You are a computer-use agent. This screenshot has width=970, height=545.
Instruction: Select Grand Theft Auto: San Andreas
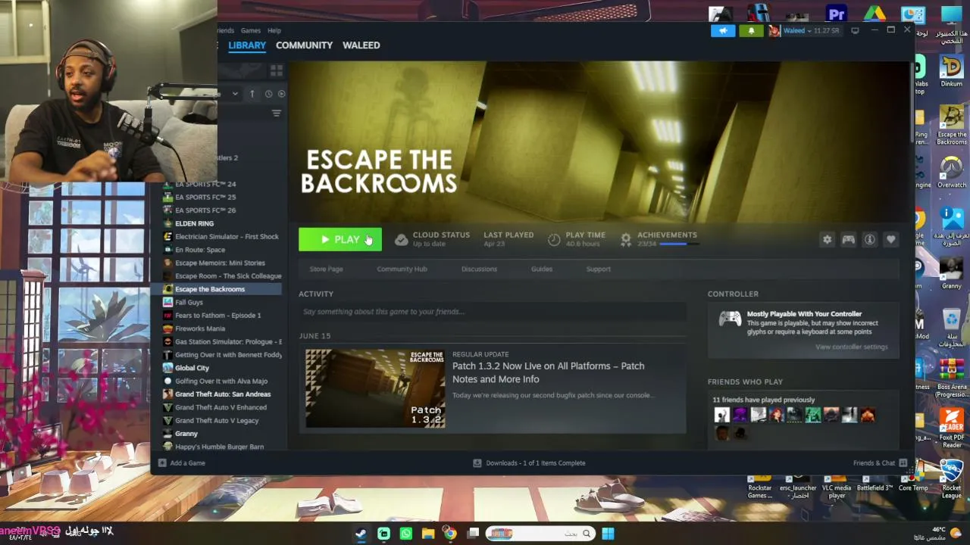[x=221, y=394]
